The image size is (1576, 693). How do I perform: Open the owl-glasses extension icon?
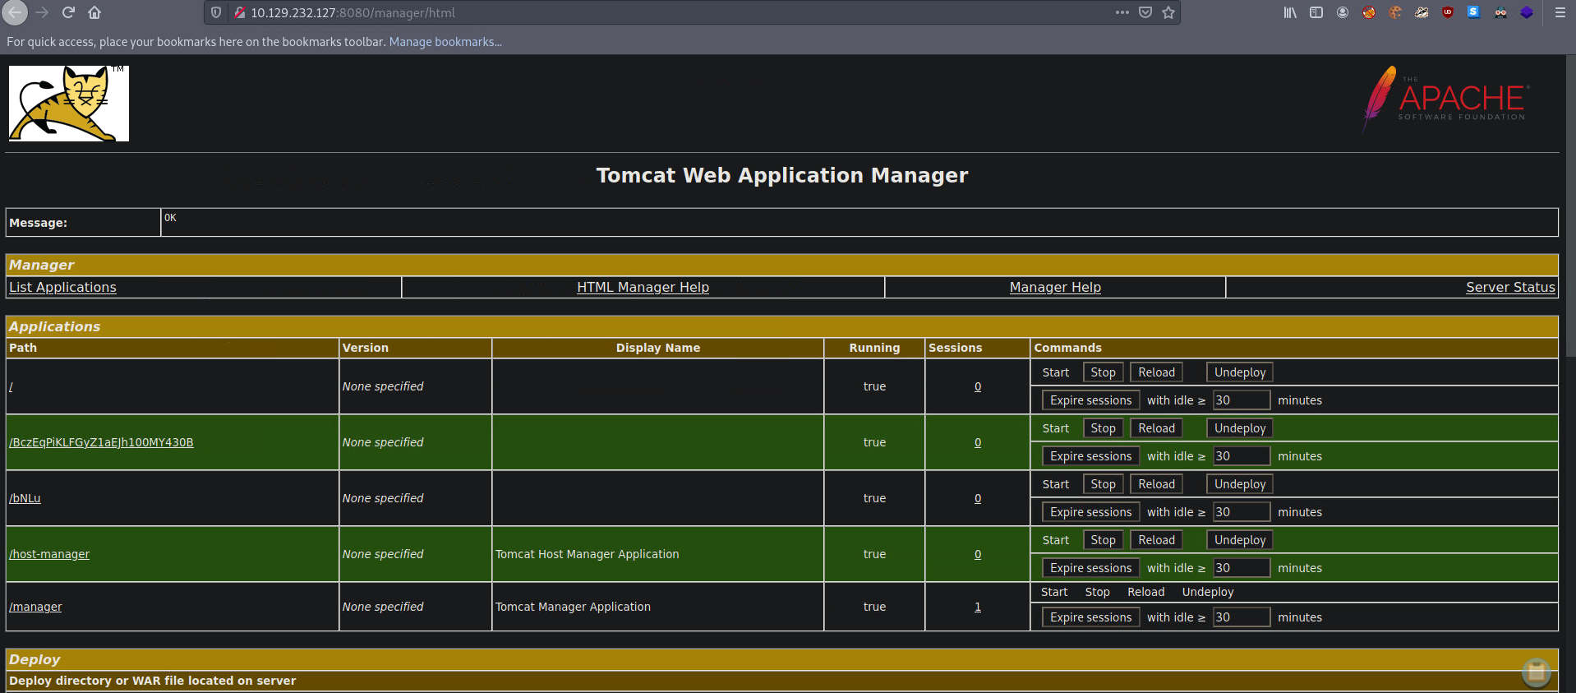point(1500,12)
